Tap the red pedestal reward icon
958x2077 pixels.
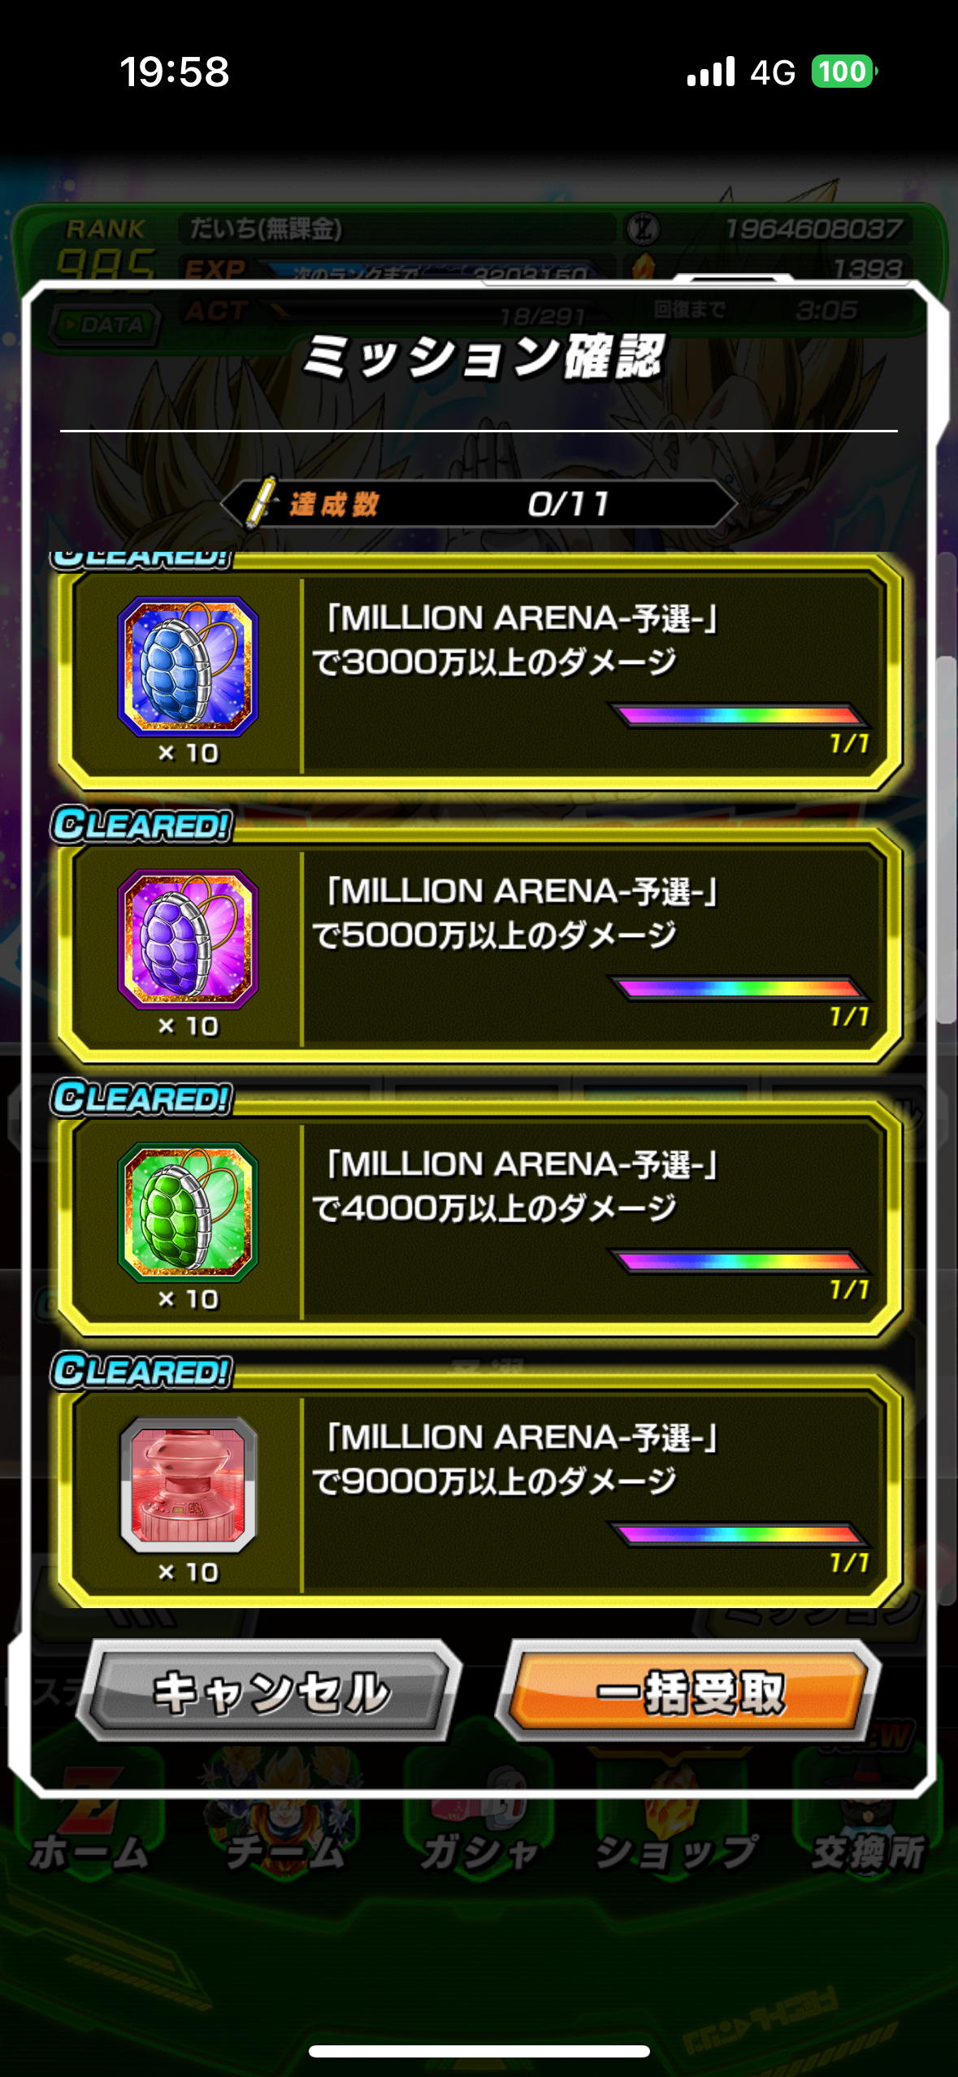(189, 1485)
